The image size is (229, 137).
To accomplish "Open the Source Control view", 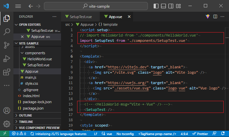I will tap(7, 45).
